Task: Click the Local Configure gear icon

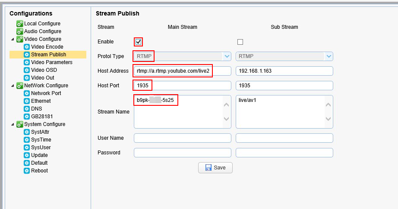Action: (20, 24)
